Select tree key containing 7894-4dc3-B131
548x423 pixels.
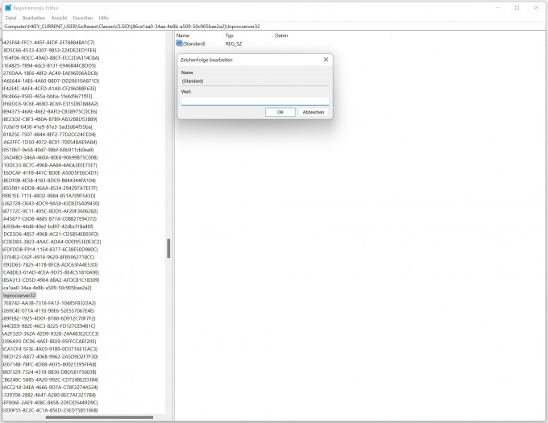click(x=49, y=66)
